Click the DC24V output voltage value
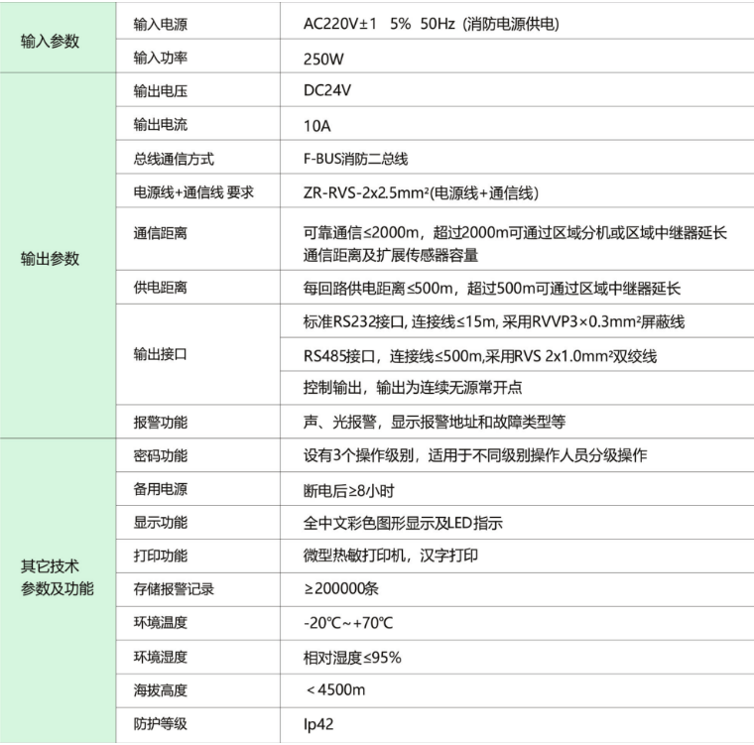The height and width of the screenshot is (745, 754). tap(327, 91)
